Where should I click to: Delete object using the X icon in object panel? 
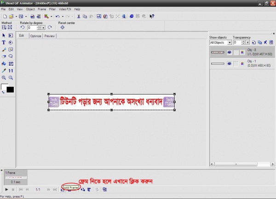click(x=265, y=42)
